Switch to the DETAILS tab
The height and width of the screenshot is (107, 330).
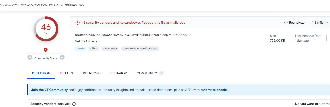[x=67, y=73]
